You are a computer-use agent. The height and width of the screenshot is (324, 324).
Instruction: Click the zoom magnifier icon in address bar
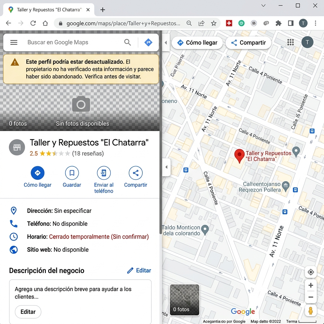pyautogui.click(x=189, y=23)
